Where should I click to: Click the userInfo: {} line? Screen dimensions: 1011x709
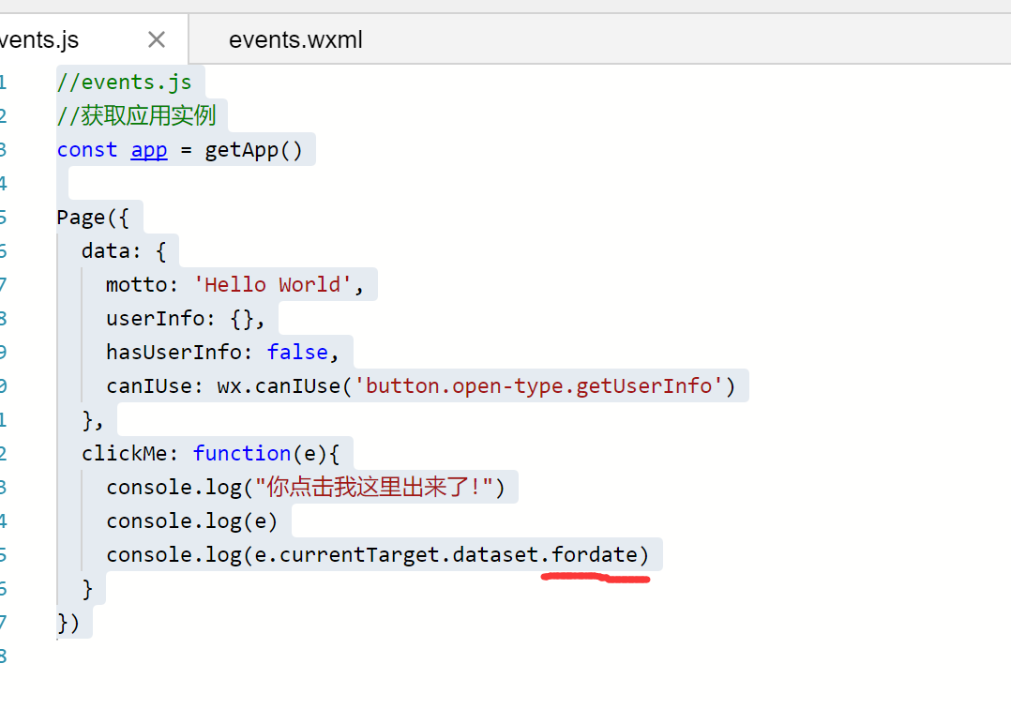pyautogui.click(x=186, y=319)
